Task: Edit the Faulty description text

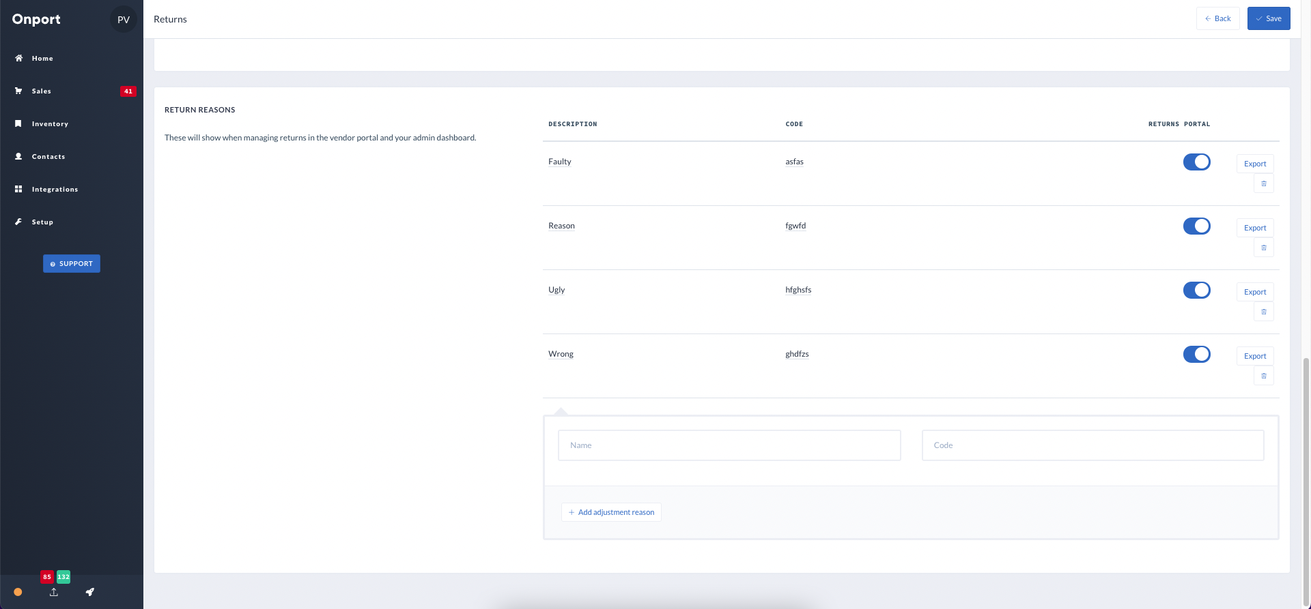Action: click(x=560, y=162)
